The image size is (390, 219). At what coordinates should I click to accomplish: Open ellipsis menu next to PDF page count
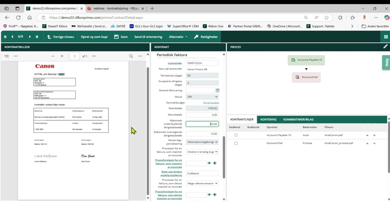(94, 56)
